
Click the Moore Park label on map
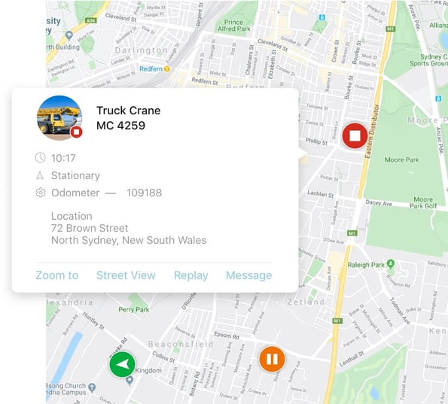pyautogui.click(x=402, y=159)
